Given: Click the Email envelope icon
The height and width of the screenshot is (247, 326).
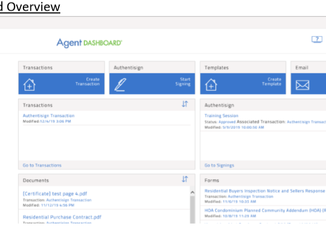Looking at the screenshot, I should (x=302, y=85).
